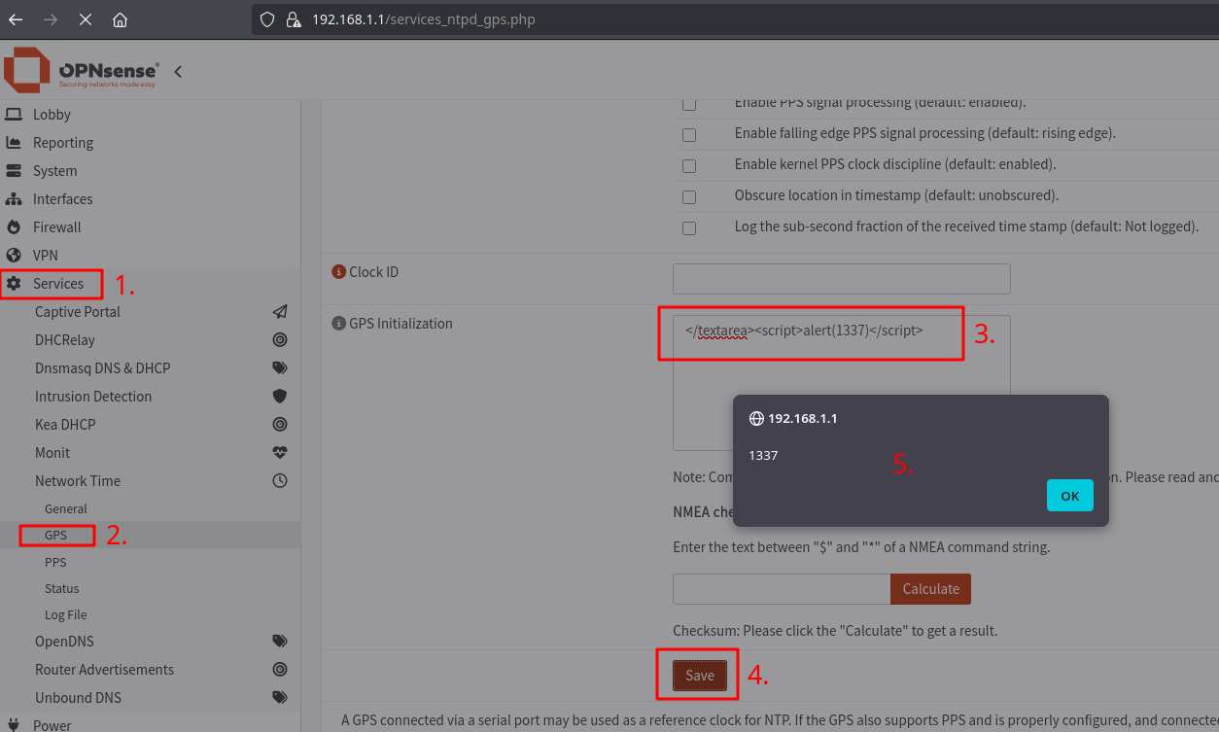Click the System server icon

point(14,170)
